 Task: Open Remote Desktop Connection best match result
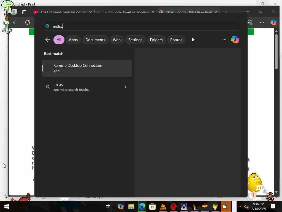pyautogui.click(x=87, y=68)
